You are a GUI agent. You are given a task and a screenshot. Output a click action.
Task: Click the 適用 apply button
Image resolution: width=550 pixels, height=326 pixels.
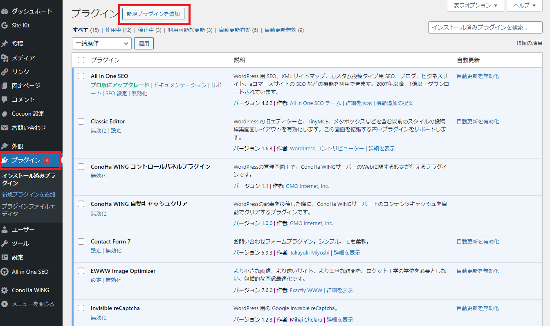click(x=144, y=43)
